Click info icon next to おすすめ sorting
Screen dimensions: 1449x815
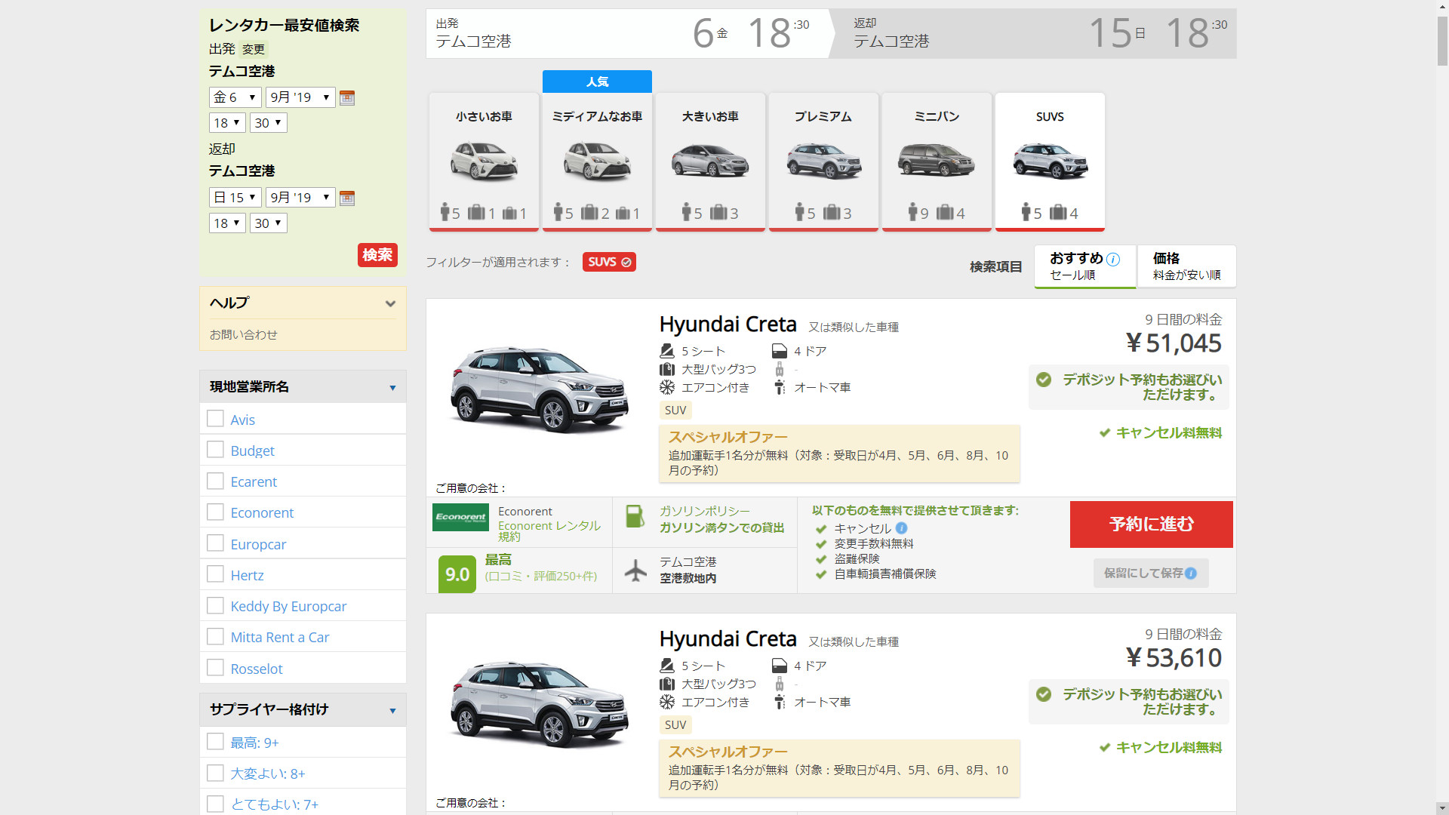(x=1112, y=259)
